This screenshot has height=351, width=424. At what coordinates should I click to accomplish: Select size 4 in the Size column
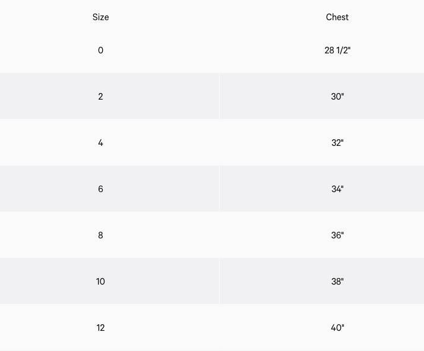(100, 143)
